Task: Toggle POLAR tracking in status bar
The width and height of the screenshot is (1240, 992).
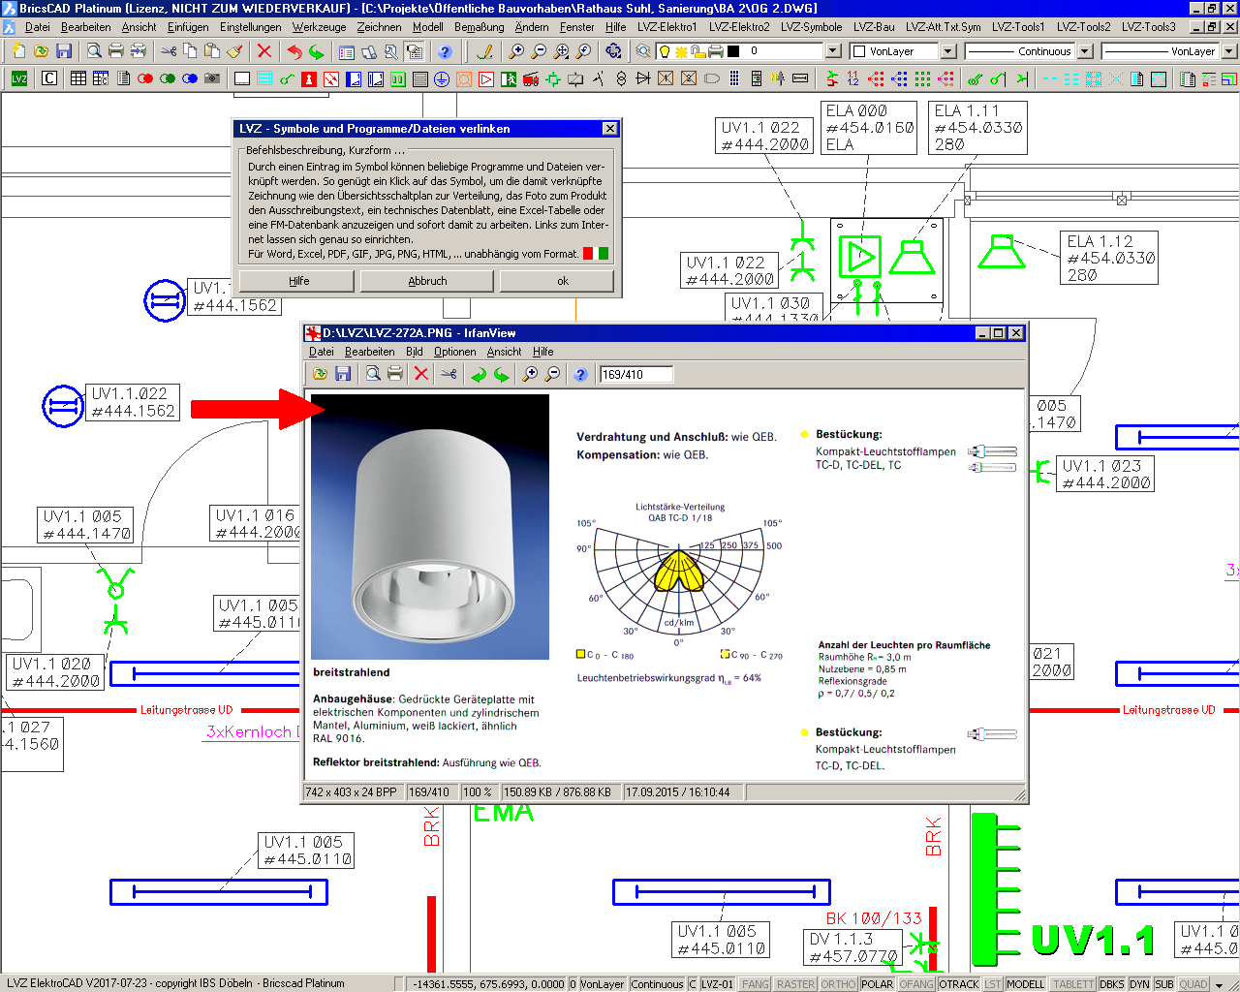Action: (878, 984)
